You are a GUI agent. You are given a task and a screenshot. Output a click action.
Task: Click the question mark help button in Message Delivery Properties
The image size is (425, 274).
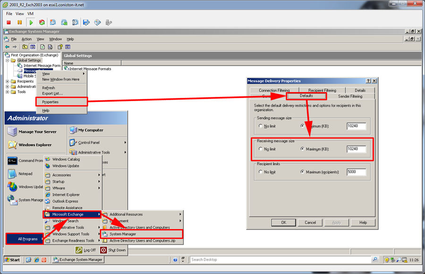tap(368, 81)
